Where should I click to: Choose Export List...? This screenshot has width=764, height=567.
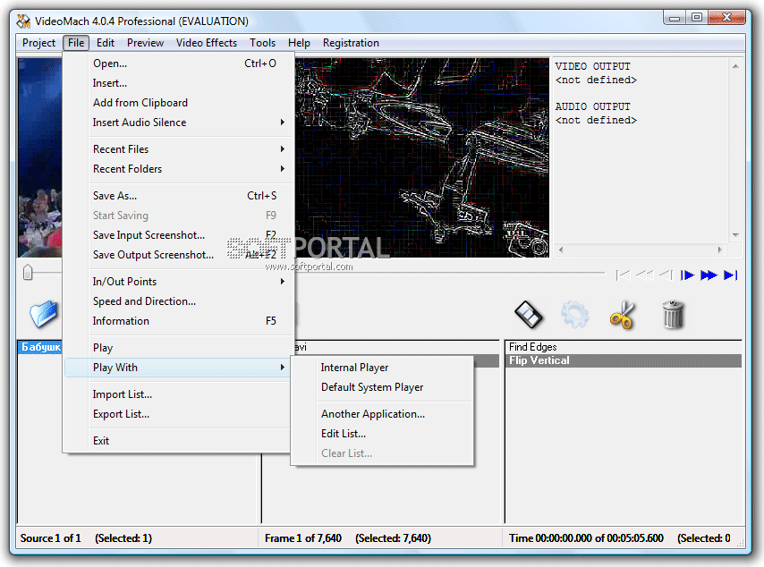click(179, 414)
